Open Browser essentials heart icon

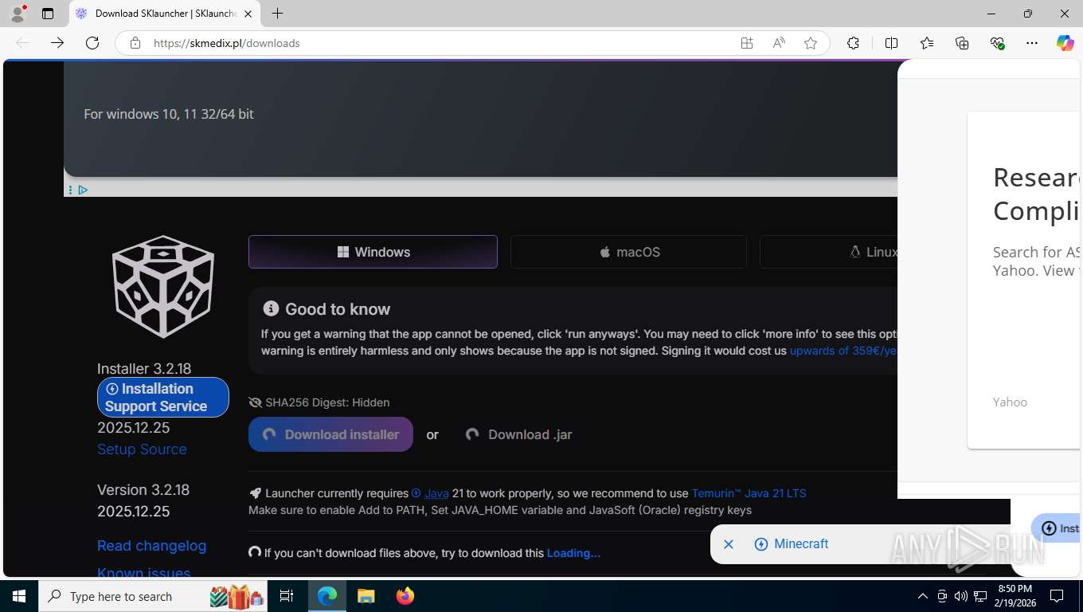tap(997, 43)
